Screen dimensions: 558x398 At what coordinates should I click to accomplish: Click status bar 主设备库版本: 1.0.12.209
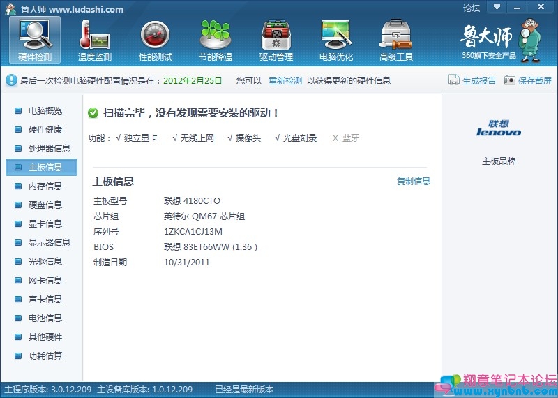[x=145, y=389]
